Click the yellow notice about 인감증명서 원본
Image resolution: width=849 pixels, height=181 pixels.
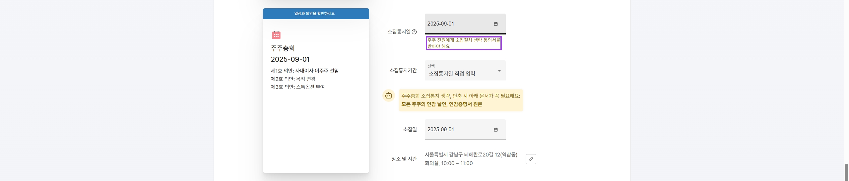point(461,100)
